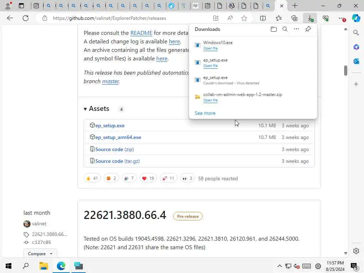364x273 pixels.
Task: Open the taskbar clock showing 11:57 PM
Action: coord(335,266)
